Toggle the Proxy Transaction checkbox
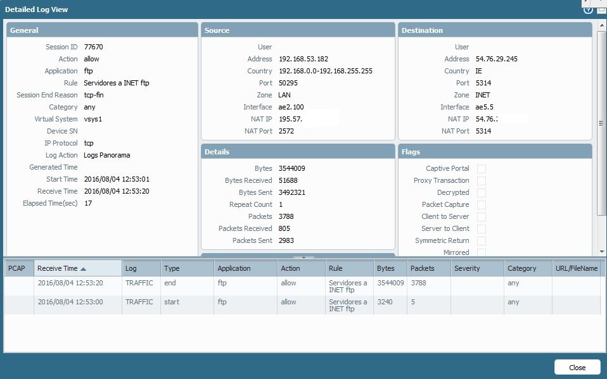The width and height of the screenshot is (607, 379). click(x=482, y=181)
